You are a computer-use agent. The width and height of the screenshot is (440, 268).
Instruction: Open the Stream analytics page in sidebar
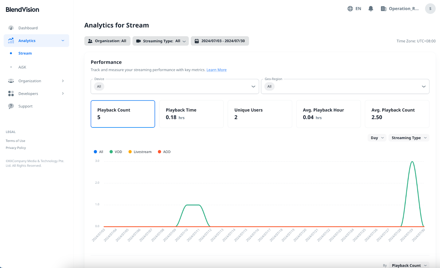pos(25,53)
